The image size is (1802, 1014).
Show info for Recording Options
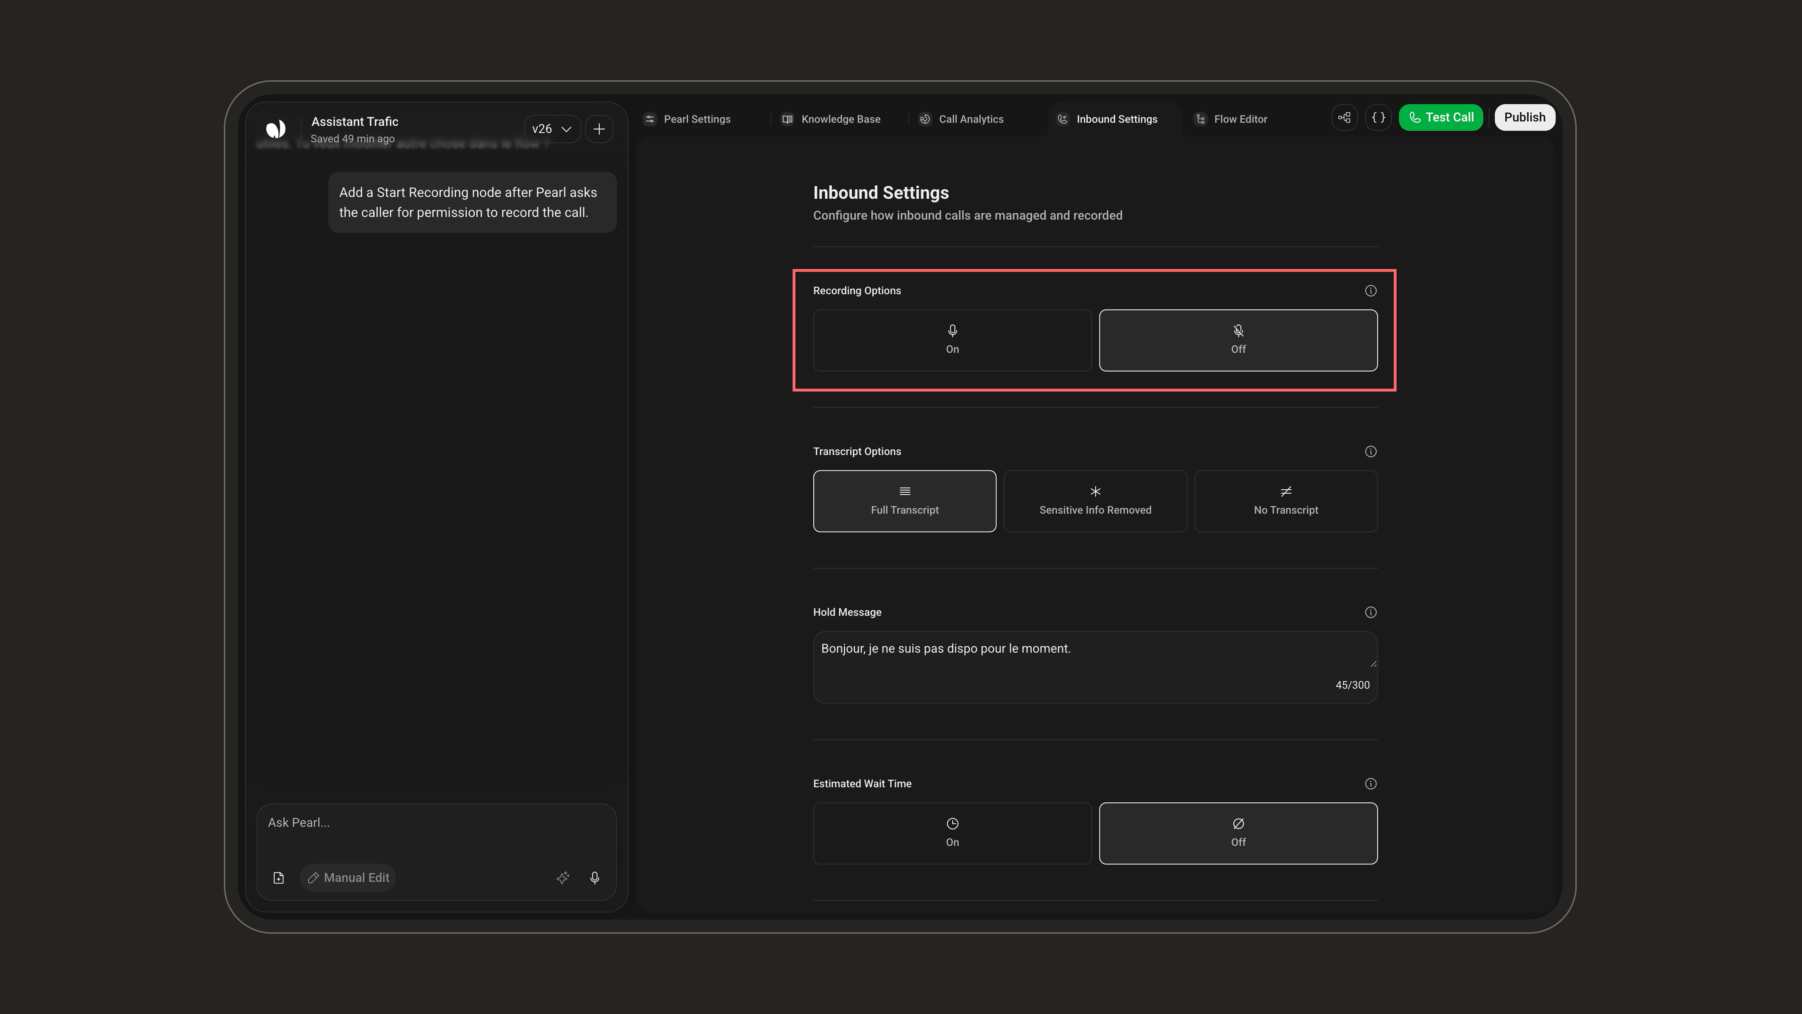pos(1371,290)
